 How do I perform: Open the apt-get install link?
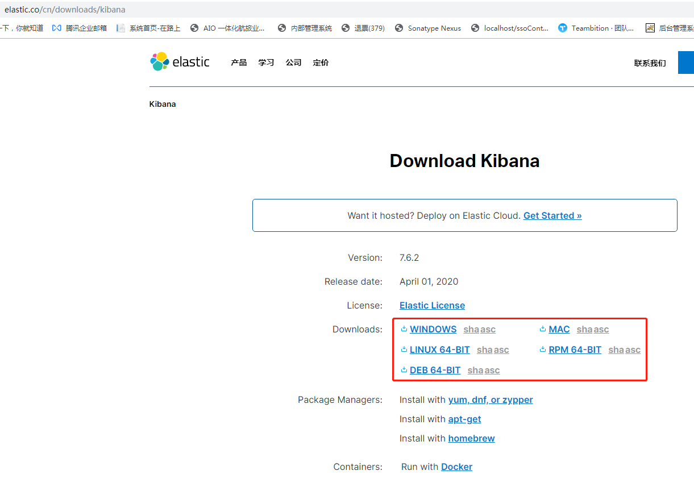tap(464, 419)
